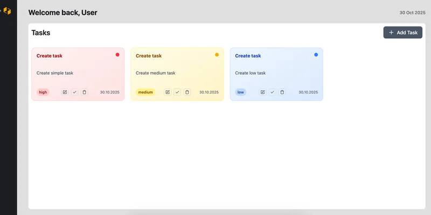This screenshot has height=215, width=431.
Task: Click the blue priority dot
Action: pos(316,55)
